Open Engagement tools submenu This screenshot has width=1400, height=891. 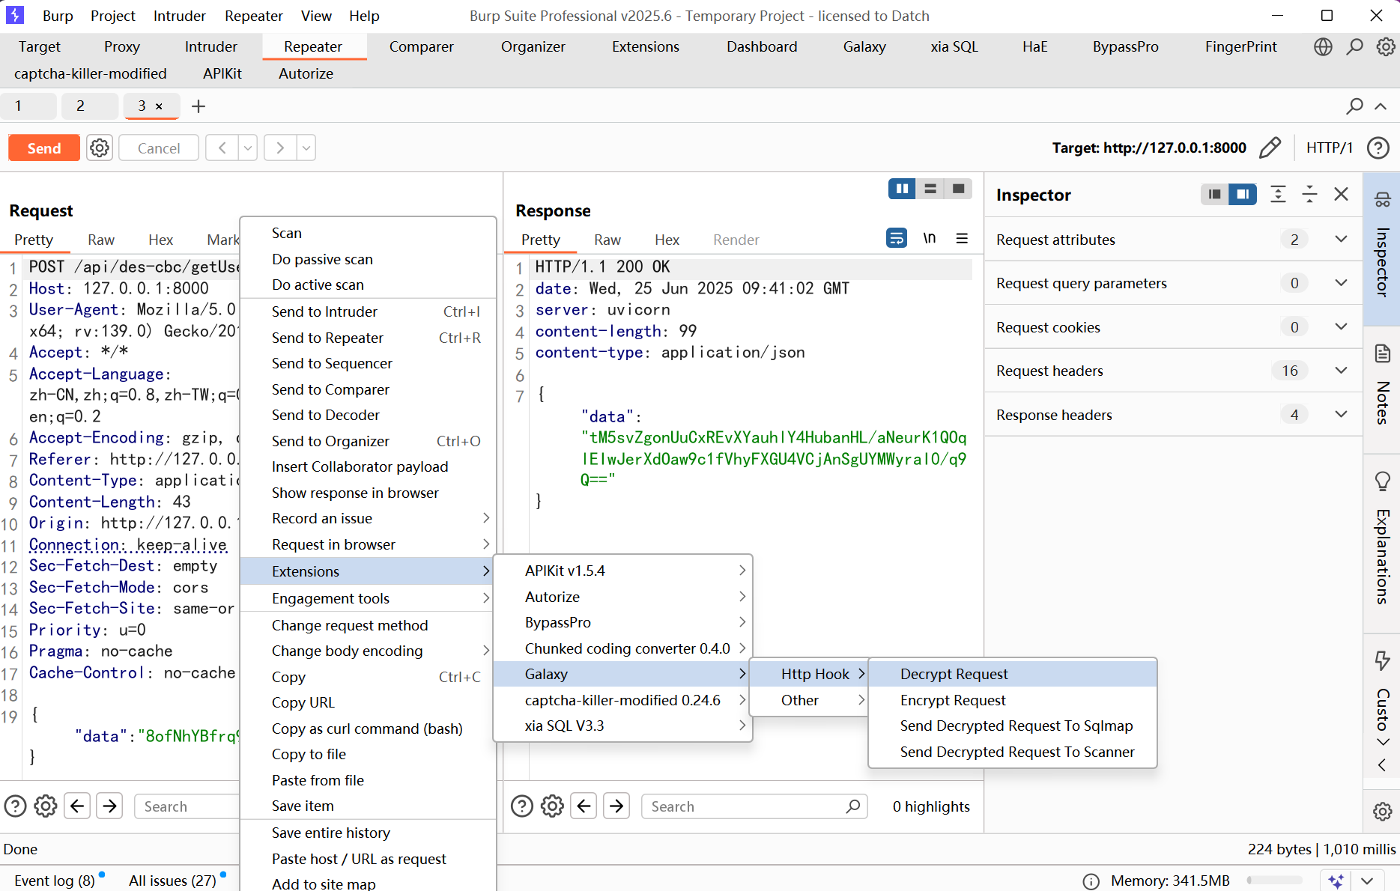pyautogui.click(x=368, y=598)
